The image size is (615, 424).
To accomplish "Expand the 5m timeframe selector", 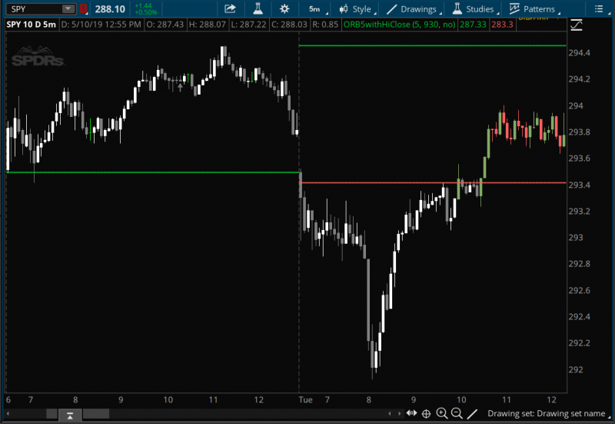I will pyautogui.click(x=316, y=9).
